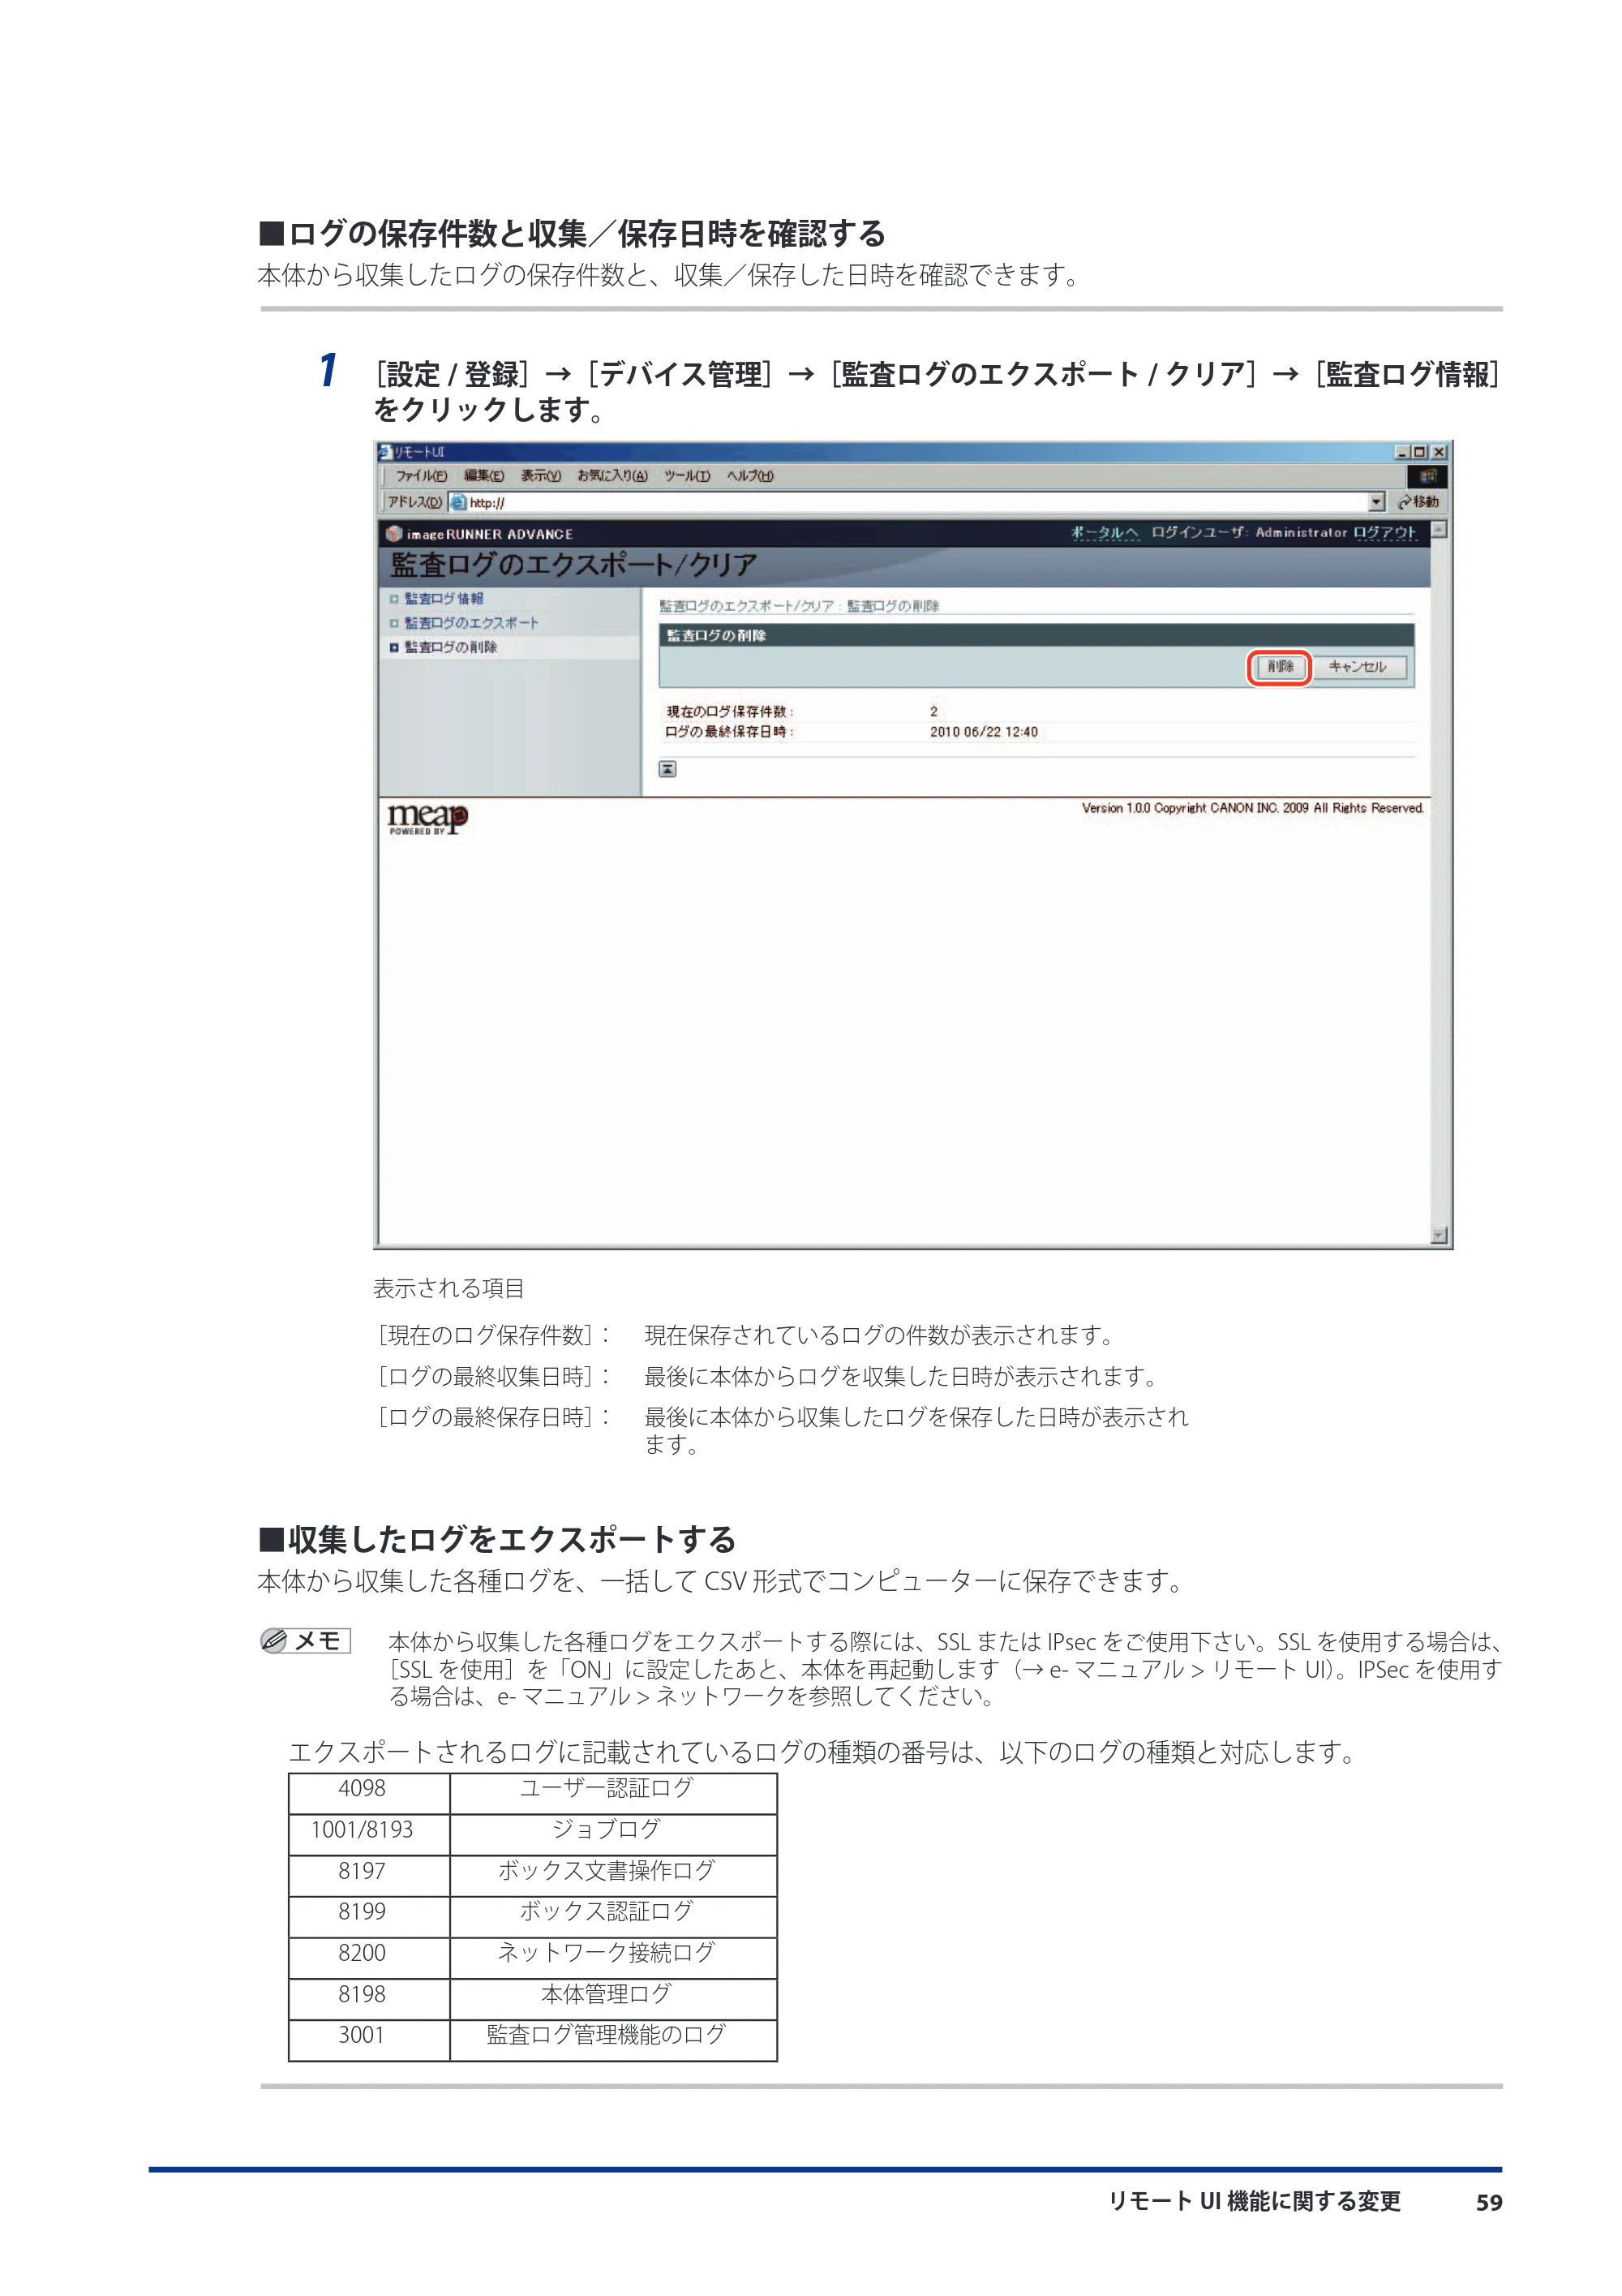Click the meap powered-by logo
Viewport: 1622px width, 2296px height.
pyautogui.click(x=427, y=819)
